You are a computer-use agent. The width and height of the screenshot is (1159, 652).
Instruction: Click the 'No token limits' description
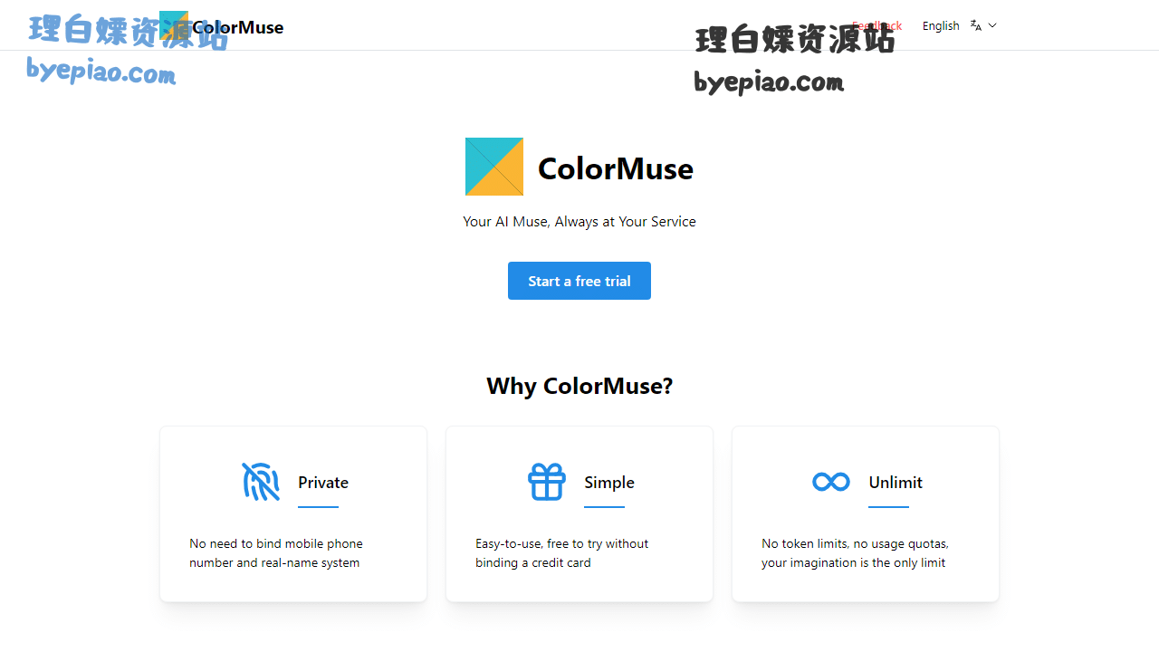point(855,553)
